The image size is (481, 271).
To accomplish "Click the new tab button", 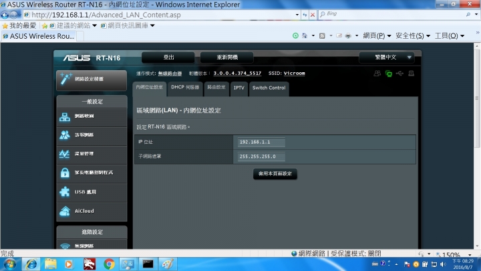I will pos(80,36).
